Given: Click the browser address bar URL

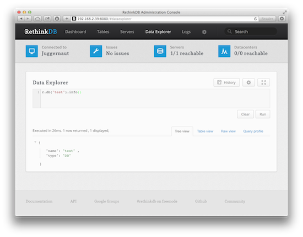Looking at the screenshot, I should click(105, 19).
